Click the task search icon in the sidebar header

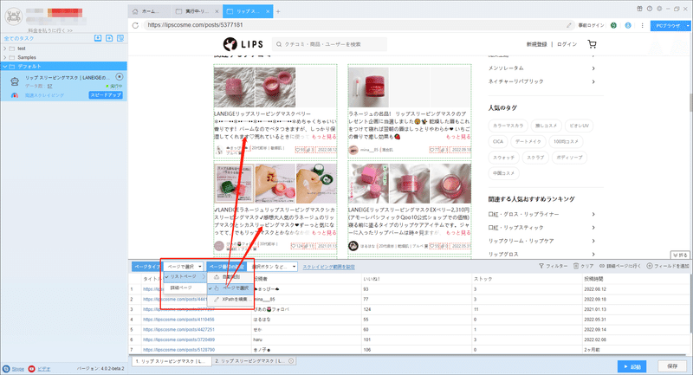click(120, 38)
